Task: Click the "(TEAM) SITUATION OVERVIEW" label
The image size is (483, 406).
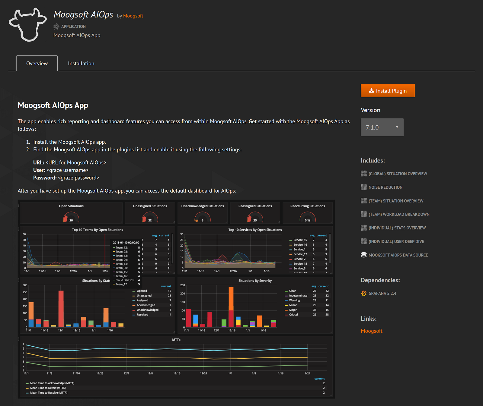Action: tap(396, 201)
